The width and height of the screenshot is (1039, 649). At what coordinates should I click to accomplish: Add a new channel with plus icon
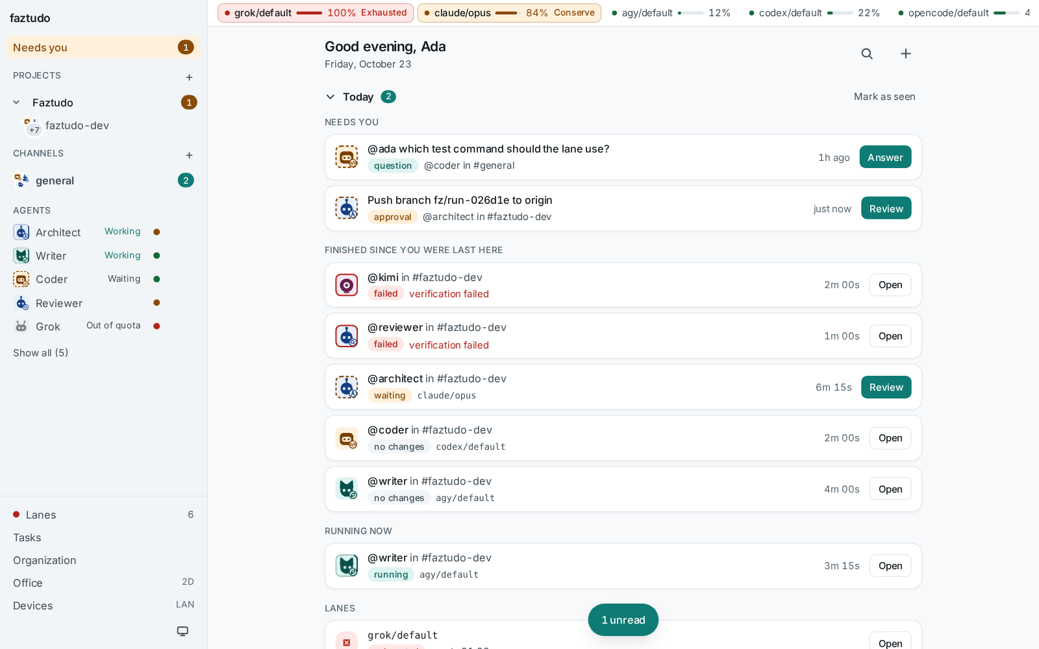(189, 155)
